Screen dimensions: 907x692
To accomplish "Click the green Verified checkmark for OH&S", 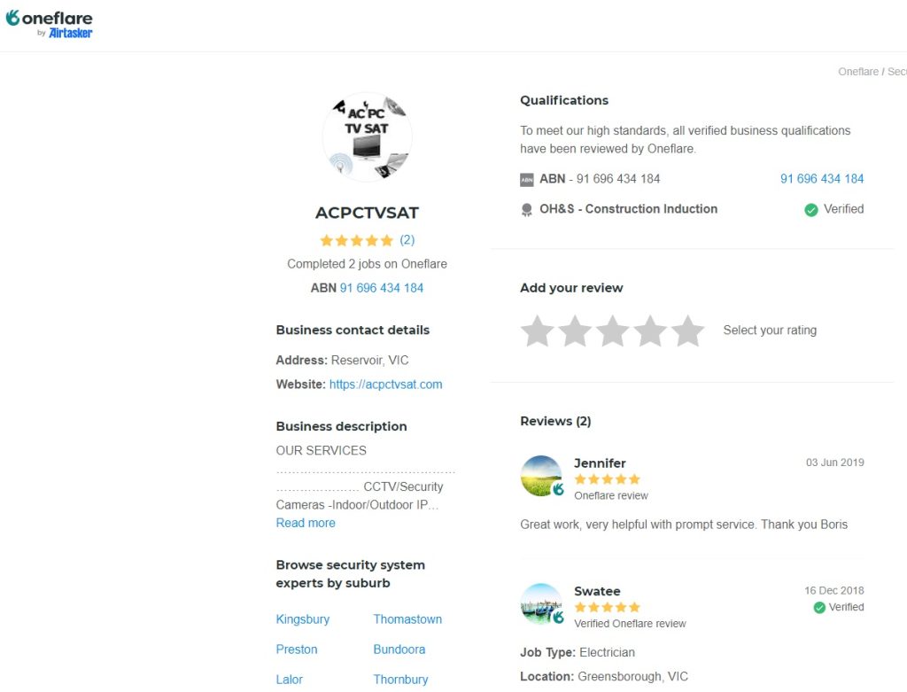I will click(x=810, y=210).
